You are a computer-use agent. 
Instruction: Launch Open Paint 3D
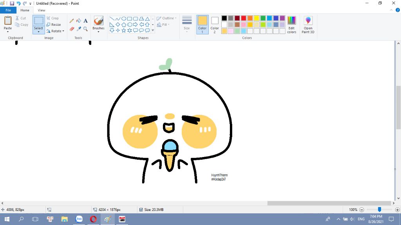point(308,25)
